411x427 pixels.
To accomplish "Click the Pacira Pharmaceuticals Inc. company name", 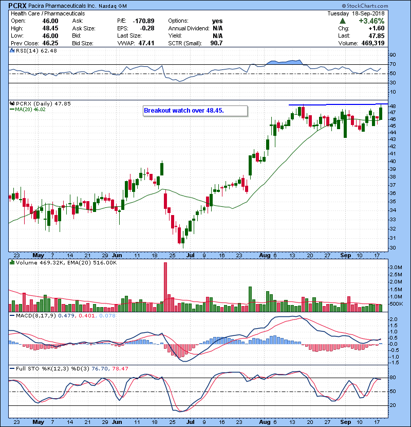I will click(x=62, y=6).
